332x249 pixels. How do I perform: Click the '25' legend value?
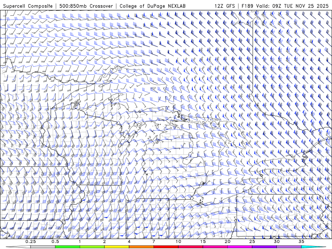click(x=252, y=242)
